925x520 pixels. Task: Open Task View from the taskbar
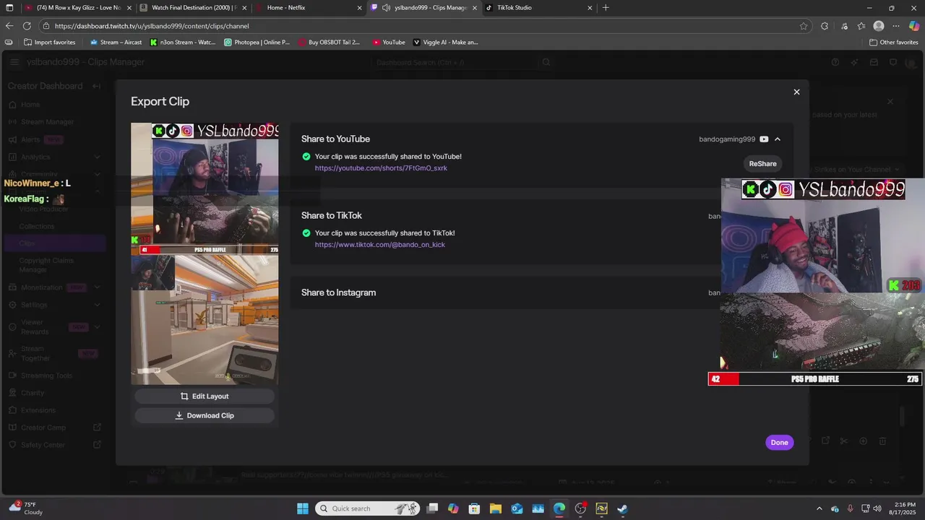432,508
